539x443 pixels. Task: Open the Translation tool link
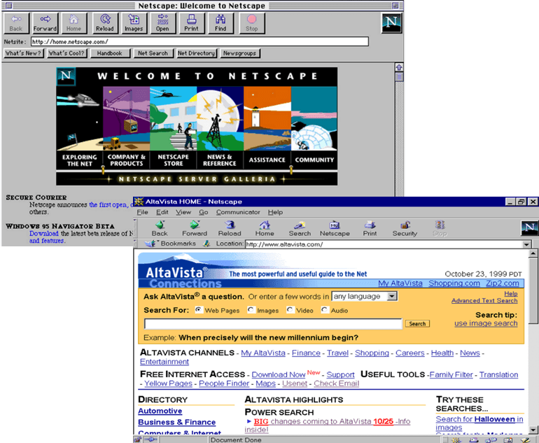pos(498,374)
